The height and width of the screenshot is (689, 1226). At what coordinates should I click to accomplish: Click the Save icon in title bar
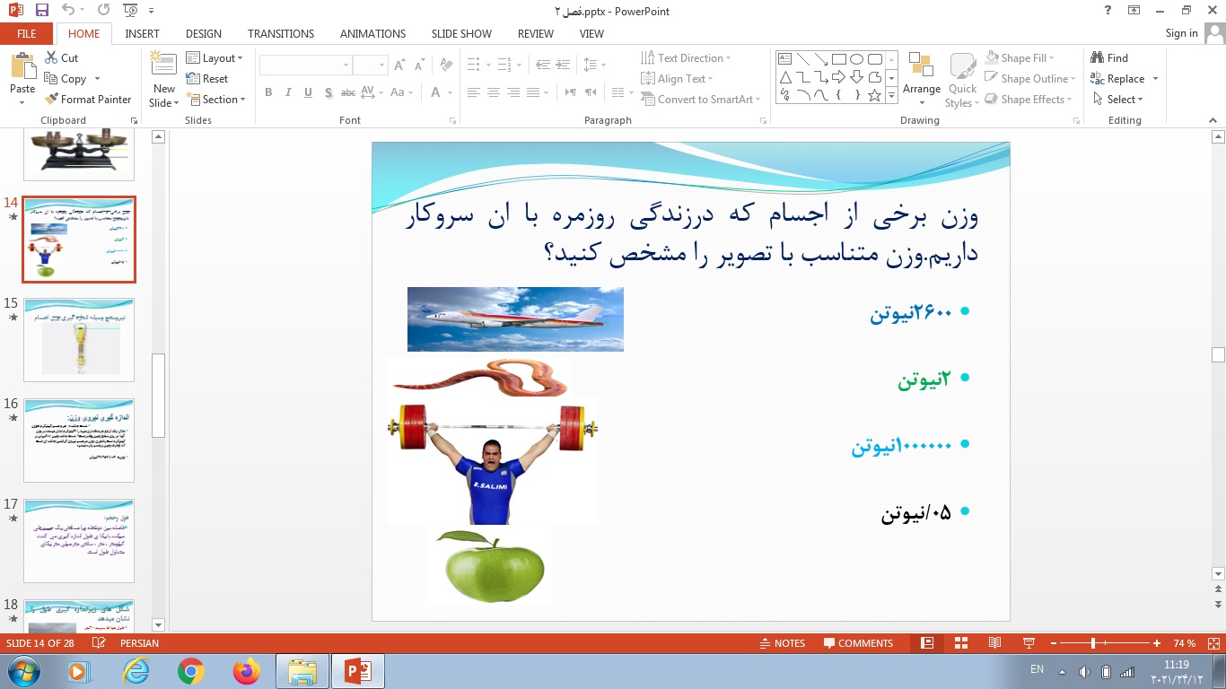[42, 11]
